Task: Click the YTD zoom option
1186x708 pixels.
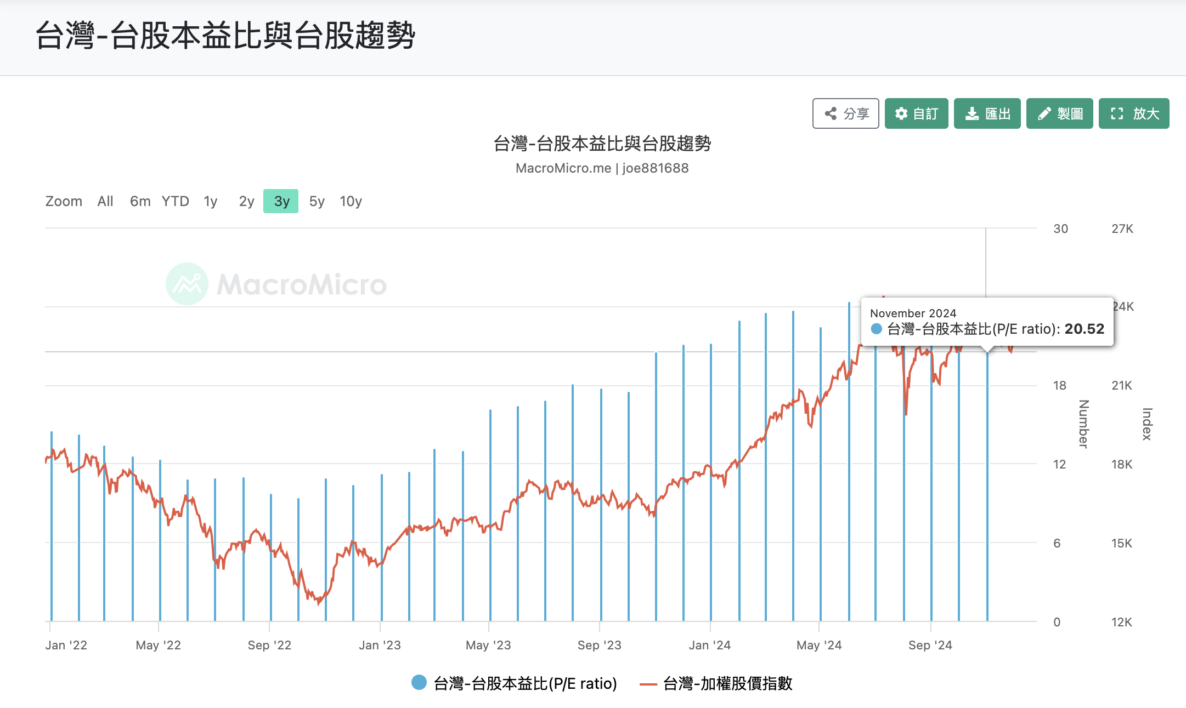Action: coord(175,201)
